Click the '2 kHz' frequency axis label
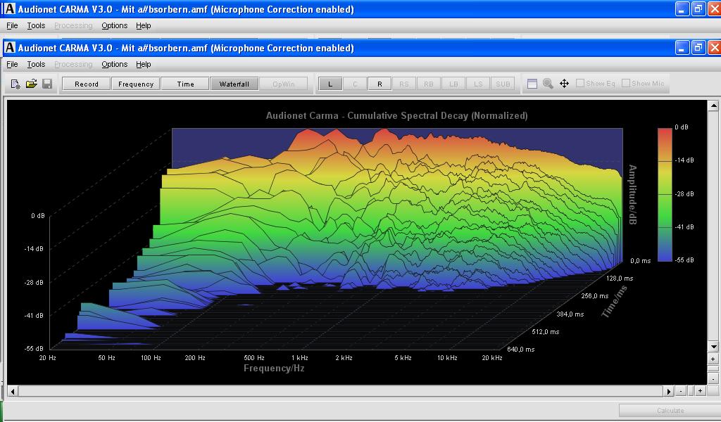Viewport: 721px width, 422px height. [344, 358]
